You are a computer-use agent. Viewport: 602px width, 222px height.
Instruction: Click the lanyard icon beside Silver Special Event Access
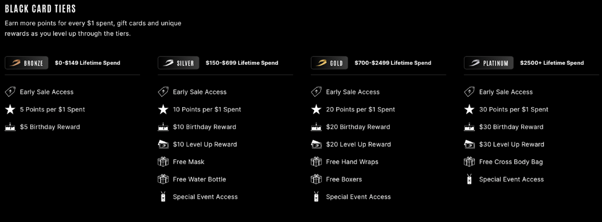163,197
